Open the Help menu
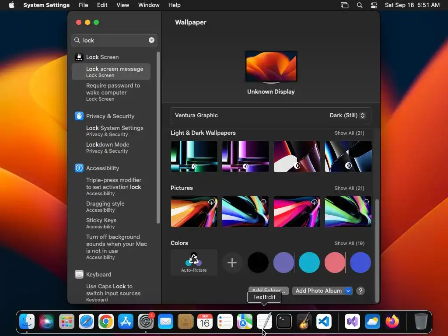 pos(174,5)
